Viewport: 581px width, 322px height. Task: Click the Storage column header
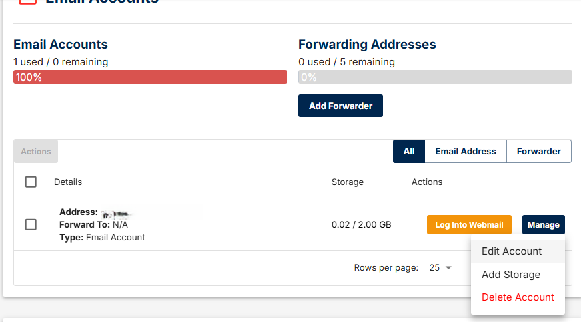348,182
